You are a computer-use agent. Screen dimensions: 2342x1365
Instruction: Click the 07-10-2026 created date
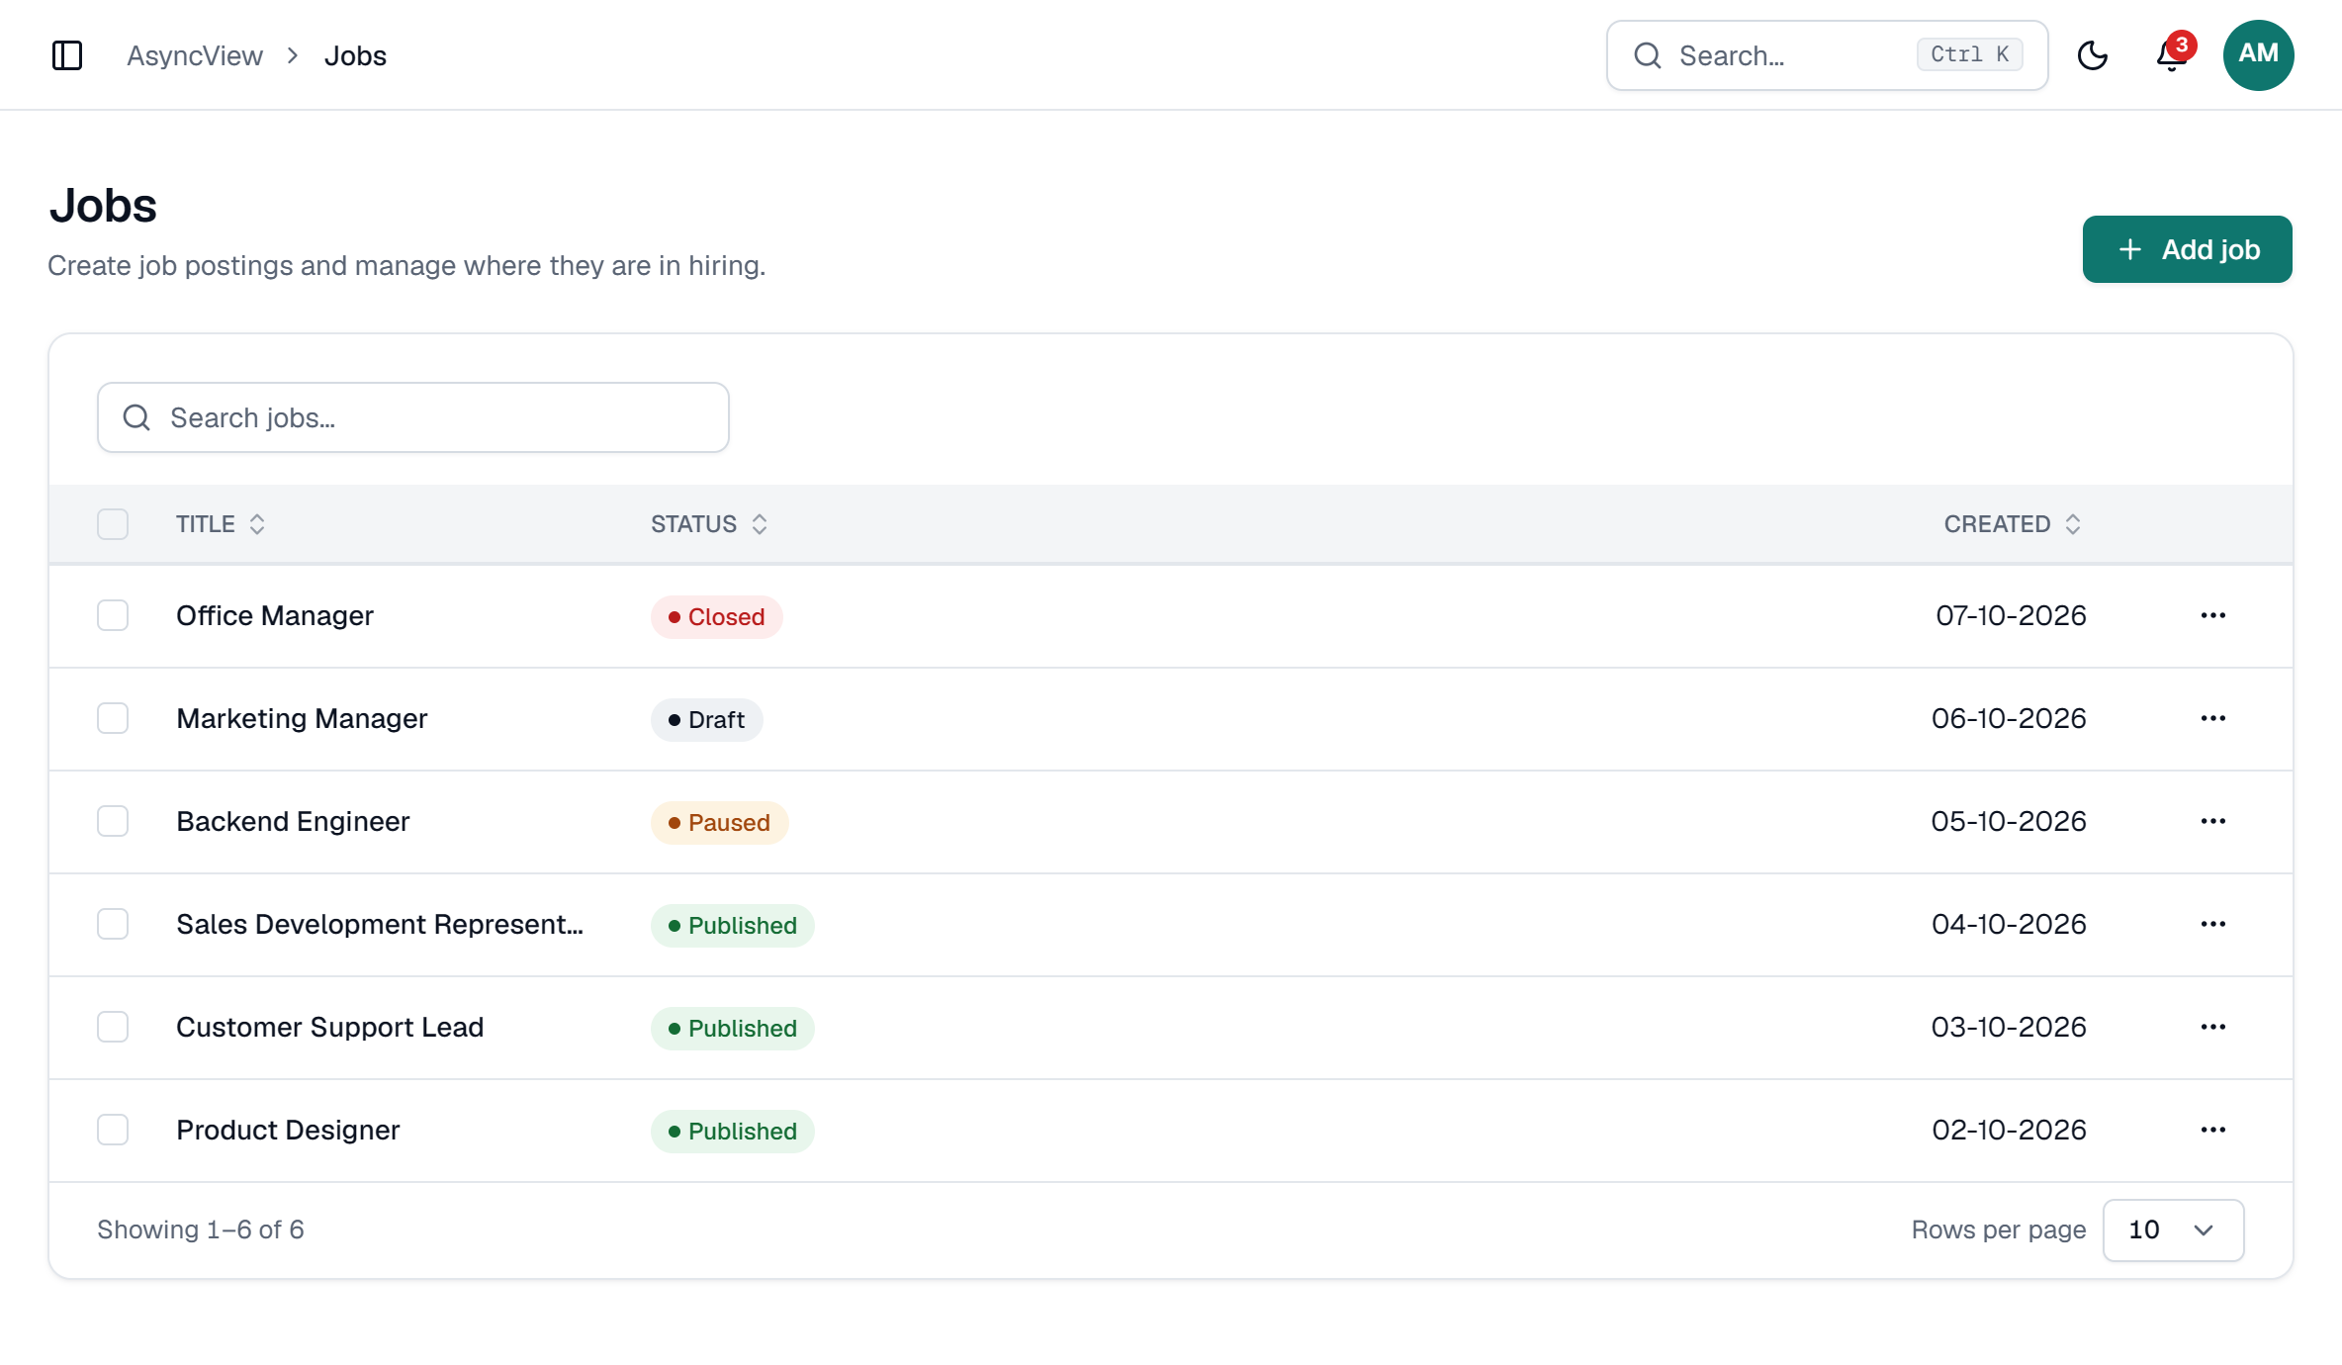click(x=2011, y=615)
